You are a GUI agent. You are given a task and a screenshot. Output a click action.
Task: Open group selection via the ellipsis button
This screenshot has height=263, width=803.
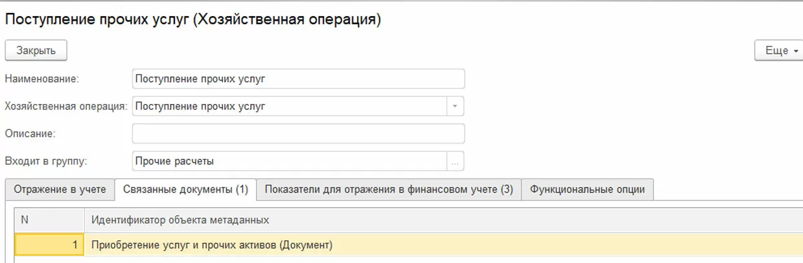455,162
